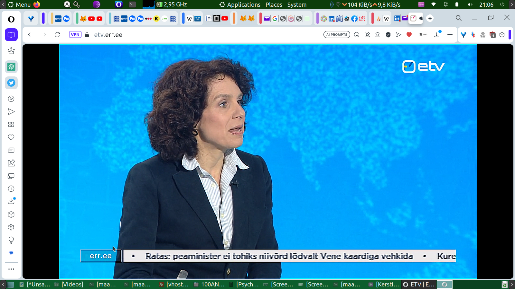Send page to My Flow from address bar
This screenshot has width=515, height=289.
(x=399, y=35)
